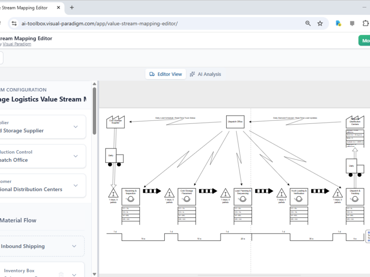Open the browser extensions puzzle icon
Viewport: 370px width, 277px height.
(366, 24)
